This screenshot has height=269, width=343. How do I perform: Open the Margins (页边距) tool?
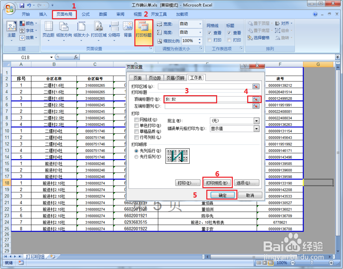pos(48,31)
